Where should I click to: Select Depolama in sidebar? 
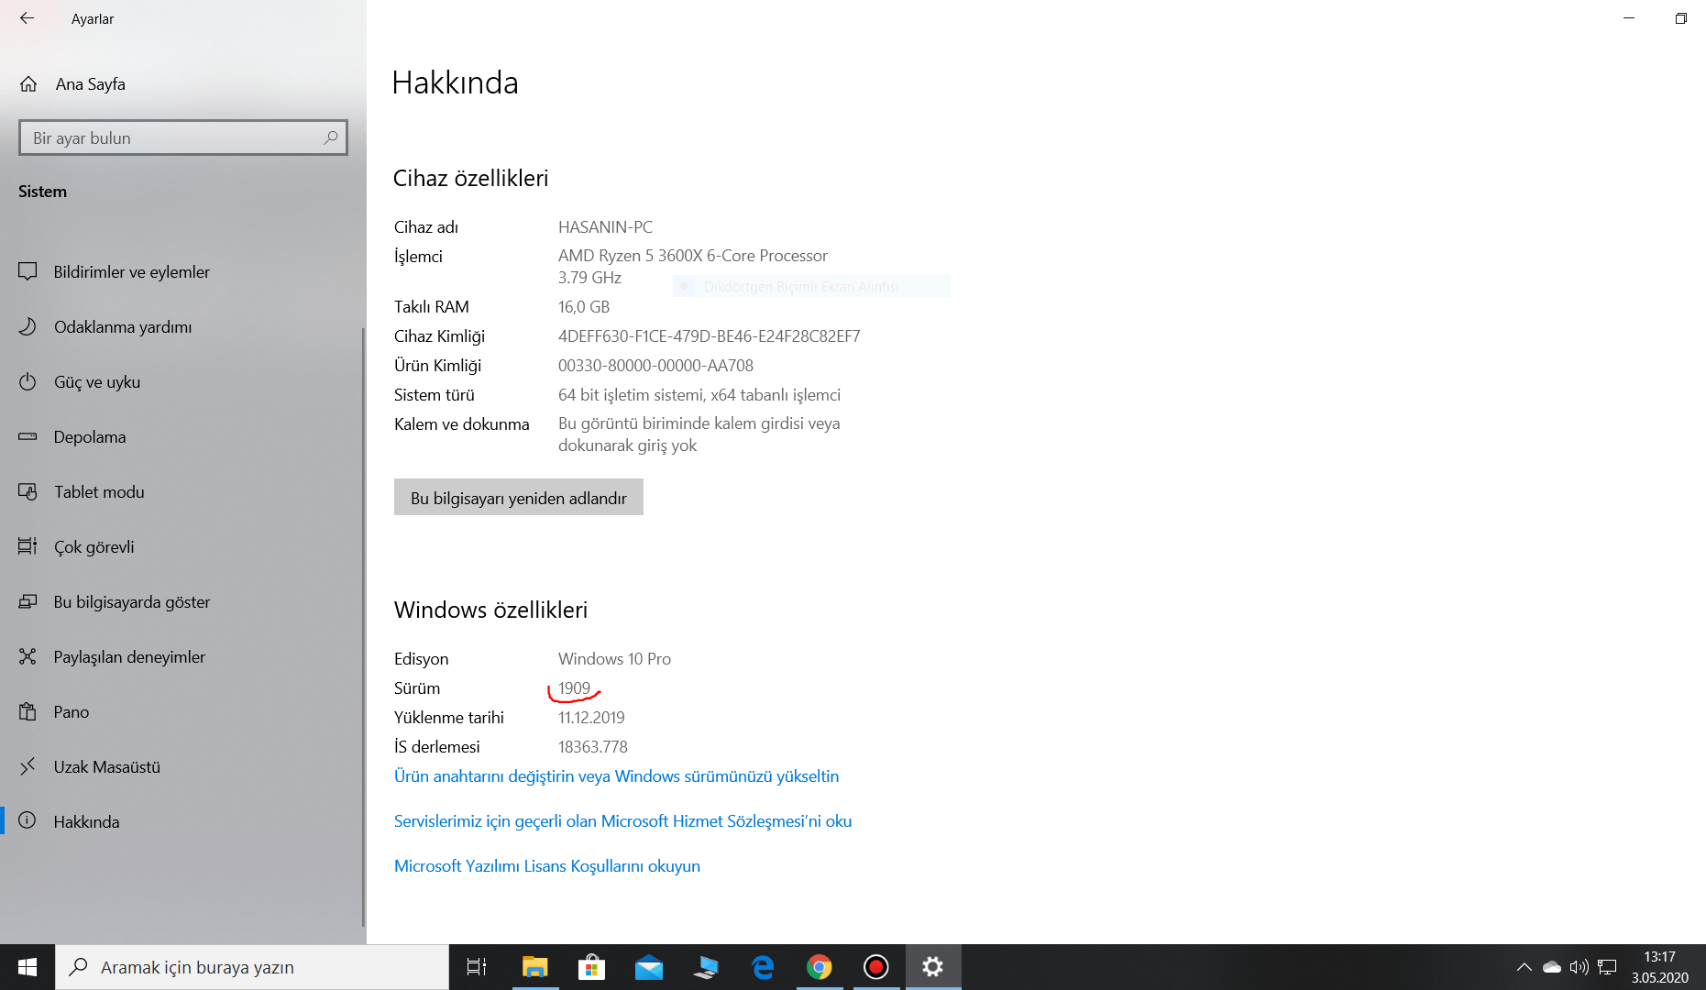tap(183, 437)
